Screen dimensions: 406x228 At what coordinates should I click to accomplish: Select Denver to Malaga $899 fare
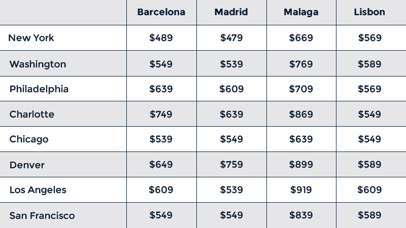tap(301, 165)
